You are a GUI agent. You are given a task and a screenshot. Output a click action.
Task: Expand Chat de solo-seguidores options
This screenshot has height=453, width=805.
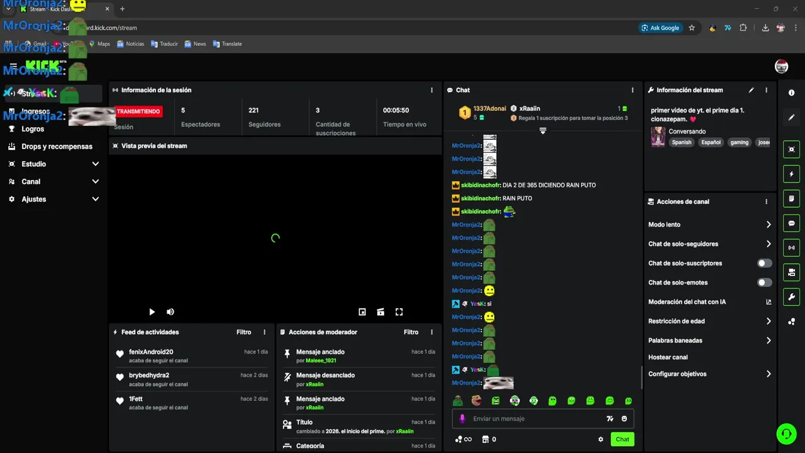(769, 244)
